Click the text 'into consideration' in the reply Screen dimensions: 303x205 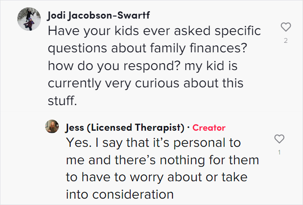point(119,194)
